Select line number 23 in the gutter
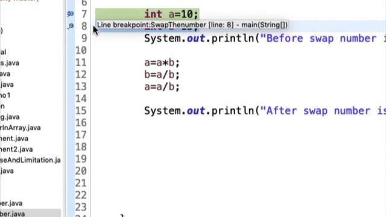Image resolution: width=386 pixels, height=217 pixels. pyautogui.click(x=81, y=207)
